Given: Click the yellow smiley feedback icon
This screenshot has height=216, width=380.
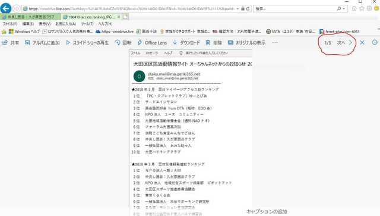Looking at the screenshot, I should pos(376,8).
